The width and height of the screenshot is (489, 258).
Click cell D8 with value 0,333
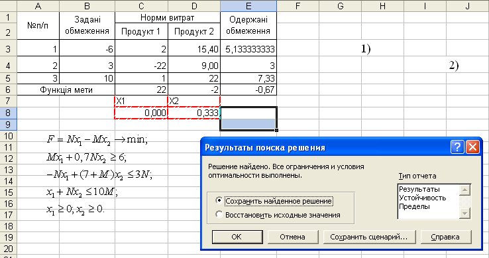point(194,113)
